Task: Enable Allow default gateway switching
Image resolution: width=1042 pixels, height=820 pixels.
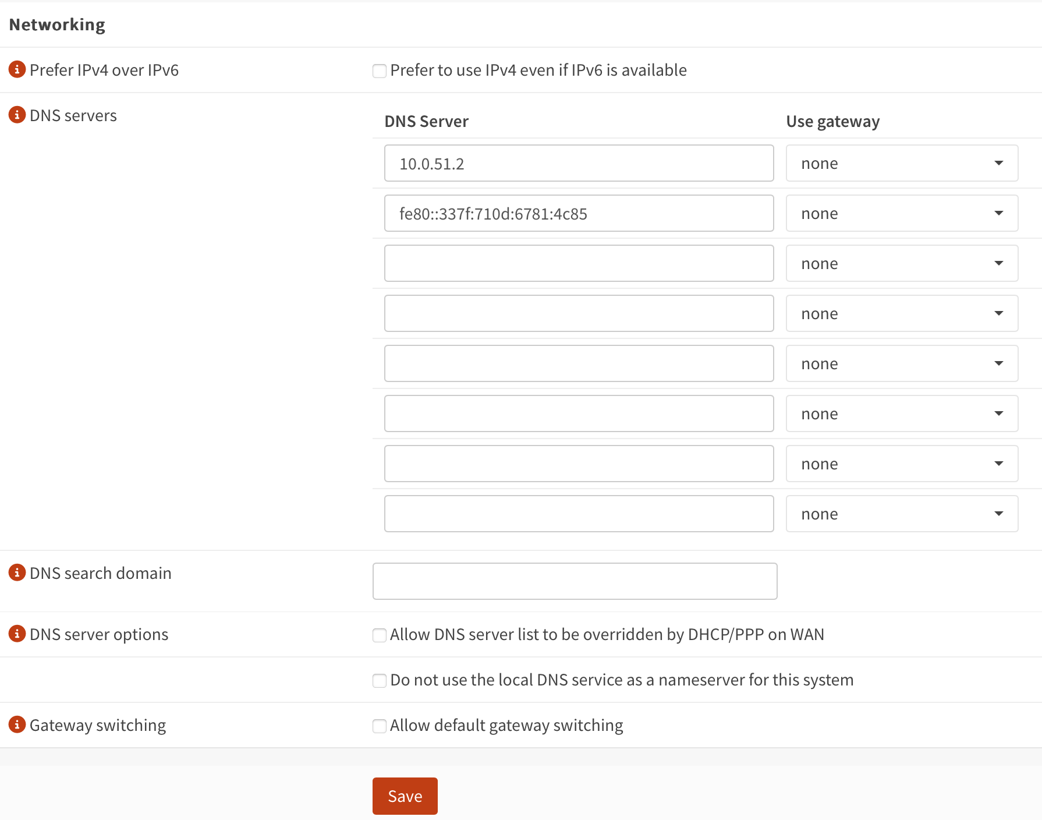Action: 379,726
